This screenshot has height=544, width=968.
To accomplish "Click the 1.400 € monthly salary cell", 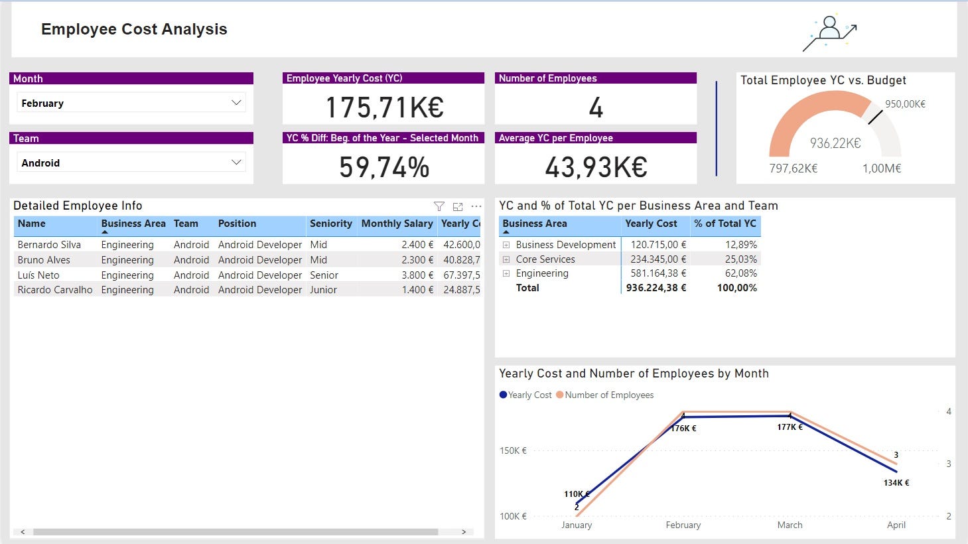I will coord(417,290).
